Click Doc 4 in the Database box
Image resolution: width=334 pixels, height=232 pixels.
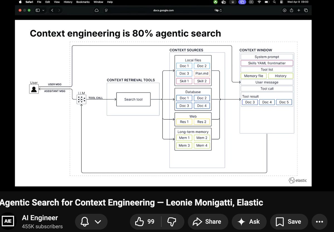click(x=202, y=106)
